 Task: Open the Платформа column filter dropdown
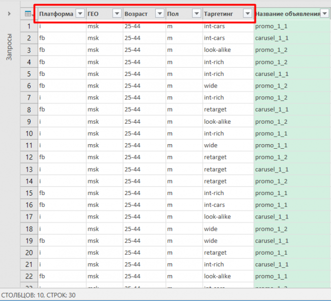[x=80, y=14]
